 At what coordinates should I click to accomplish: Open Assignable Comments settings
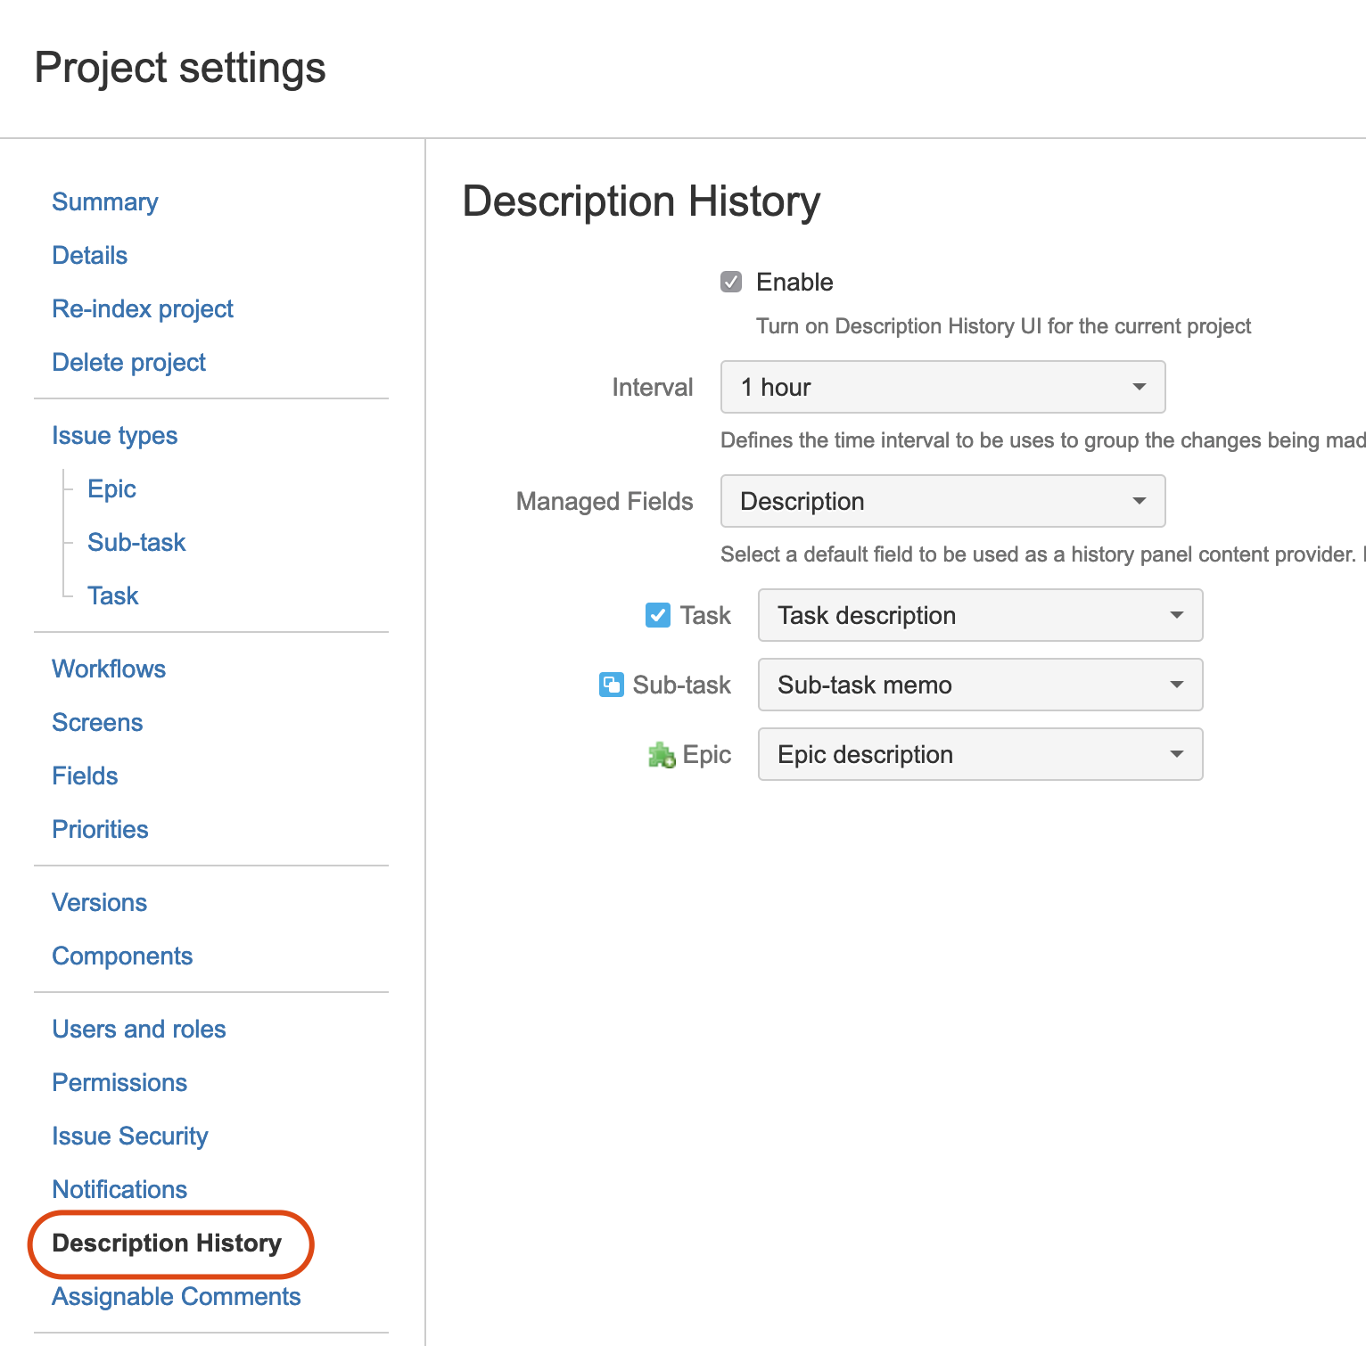[x=176, y=1297]
